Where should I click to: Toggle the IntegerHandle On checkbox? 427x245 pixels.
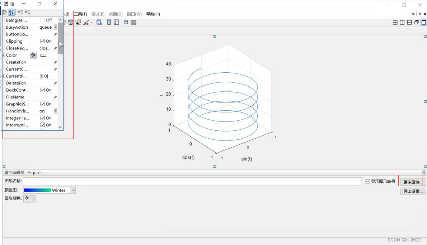click(42, 118)
